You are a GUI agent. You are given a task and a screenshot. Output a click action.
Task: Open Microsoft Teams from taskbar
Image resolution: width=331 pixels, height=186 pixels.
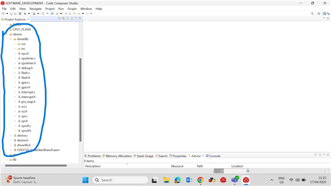(x=234, y=180)
